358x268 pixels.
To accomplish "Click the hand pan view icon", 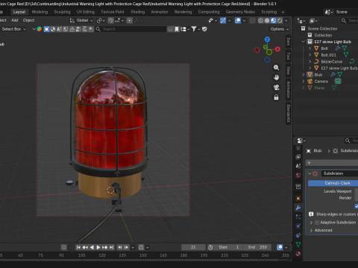I will [276, 77].
